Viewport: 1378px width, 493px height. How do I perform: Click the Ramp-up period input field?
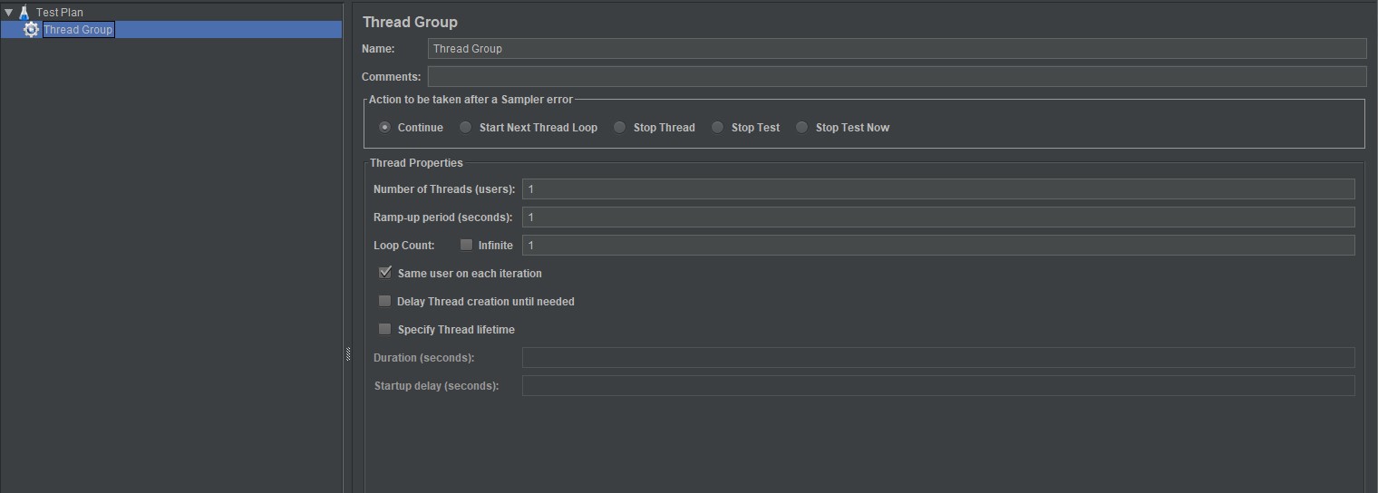coord(937,217)
